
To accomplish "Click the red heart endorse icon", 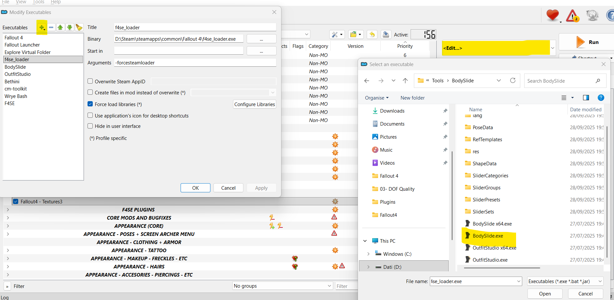I will pos(553,15).
